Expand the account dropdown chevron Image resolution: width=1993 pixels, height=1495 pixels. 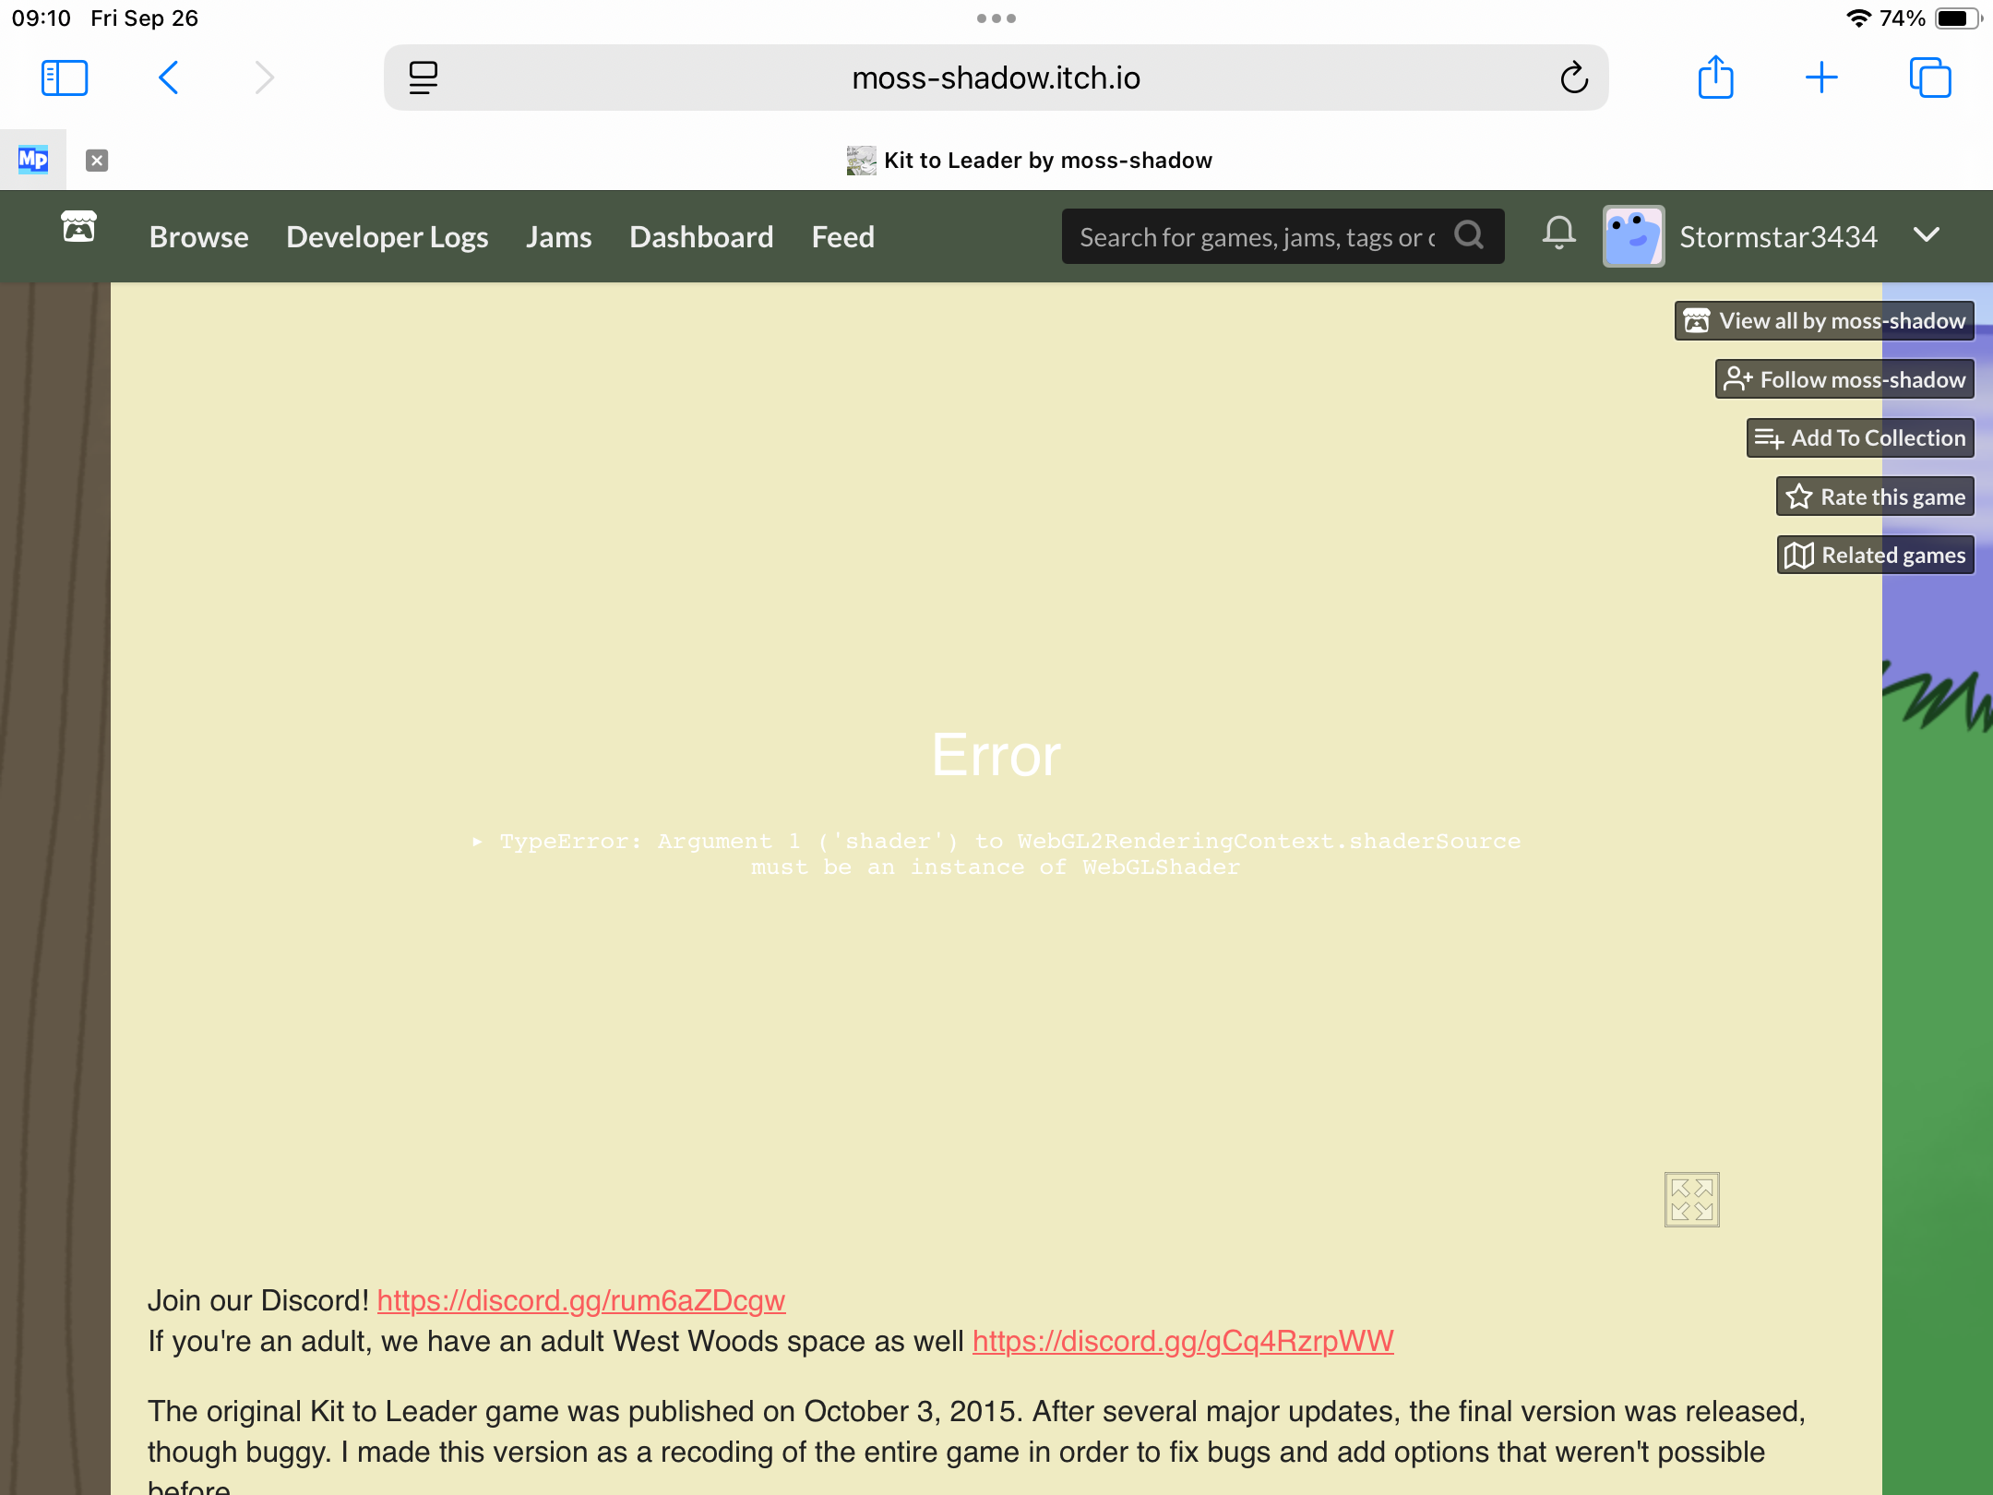[1927, 235]
